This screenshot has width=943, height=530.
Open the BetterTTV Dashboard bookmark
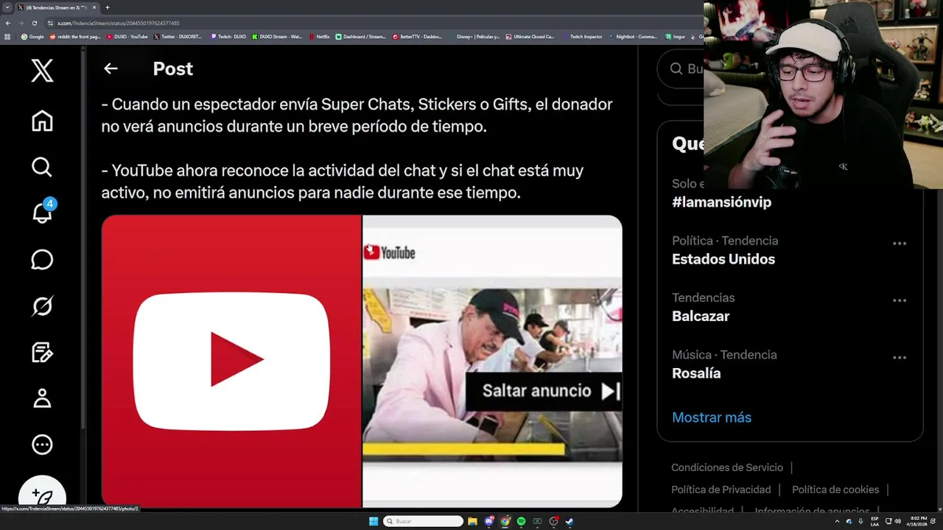pos(417,36)
